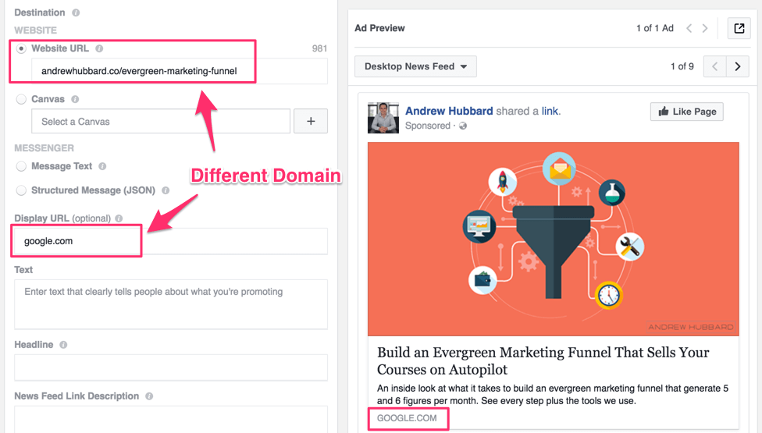Open ad preview in new window icon
The width and height of the screenshot is (762, 433).
[x=739, y=29]
